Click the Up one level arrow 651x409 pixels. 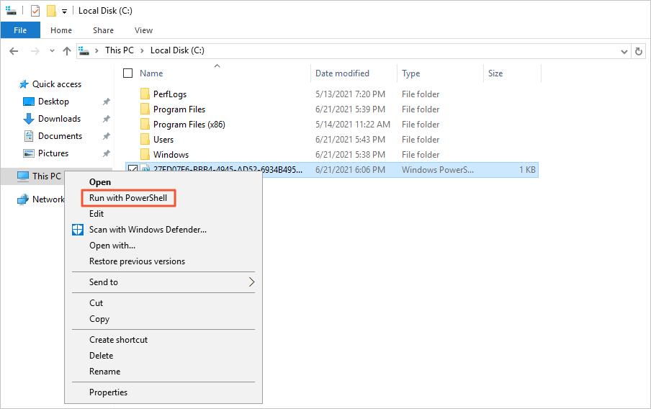[x=67, y=51]
